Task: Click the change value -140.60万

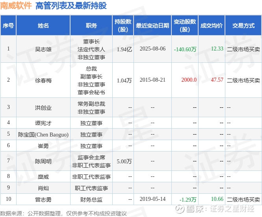Action: pos(185,49)
